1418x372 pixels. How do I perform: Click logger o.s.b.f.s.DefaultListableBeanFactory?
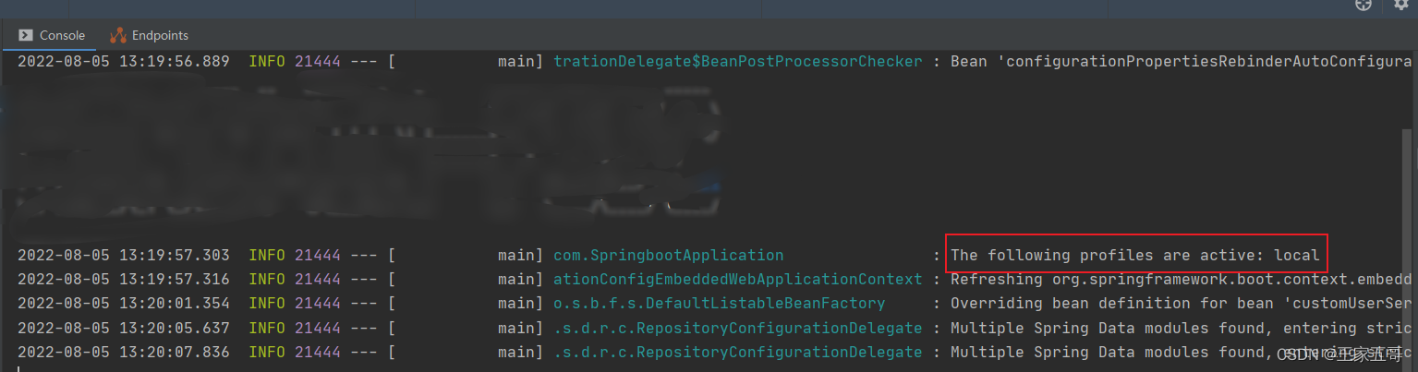720,303
